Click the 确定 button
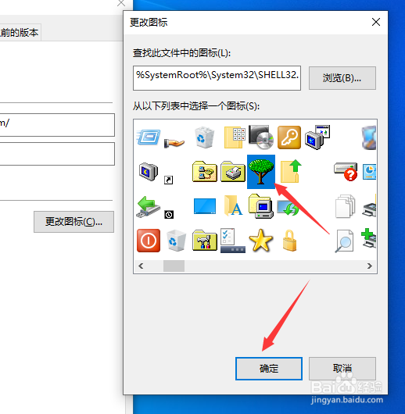 tap(269, 369)
